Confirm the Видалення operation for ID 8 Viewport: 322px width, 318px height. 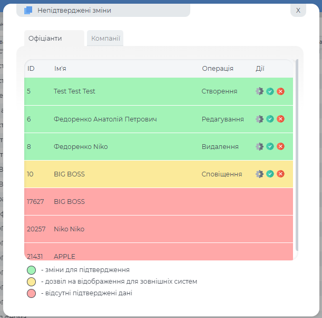click(270, 146)
